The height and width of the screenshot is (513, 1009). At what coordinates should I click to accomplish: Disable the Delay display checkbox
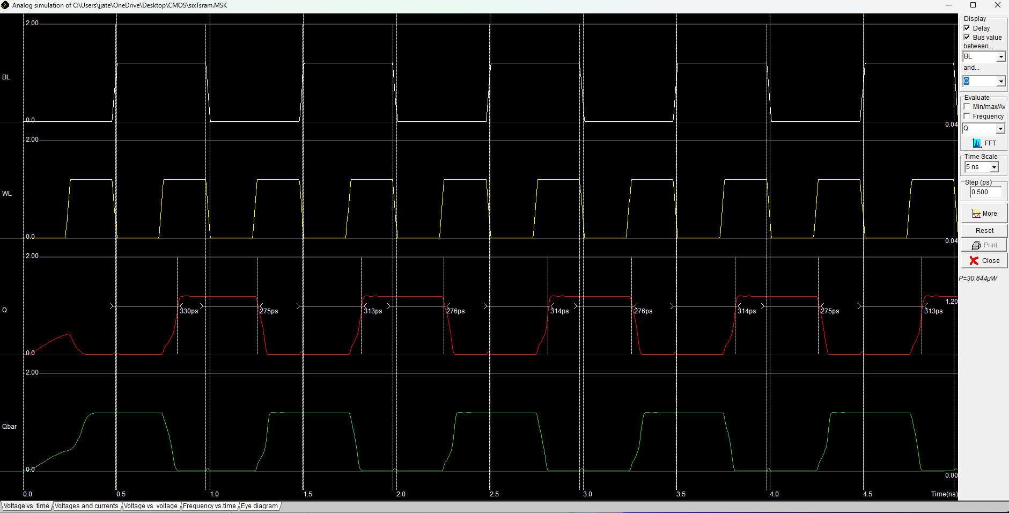pos(967,28)
